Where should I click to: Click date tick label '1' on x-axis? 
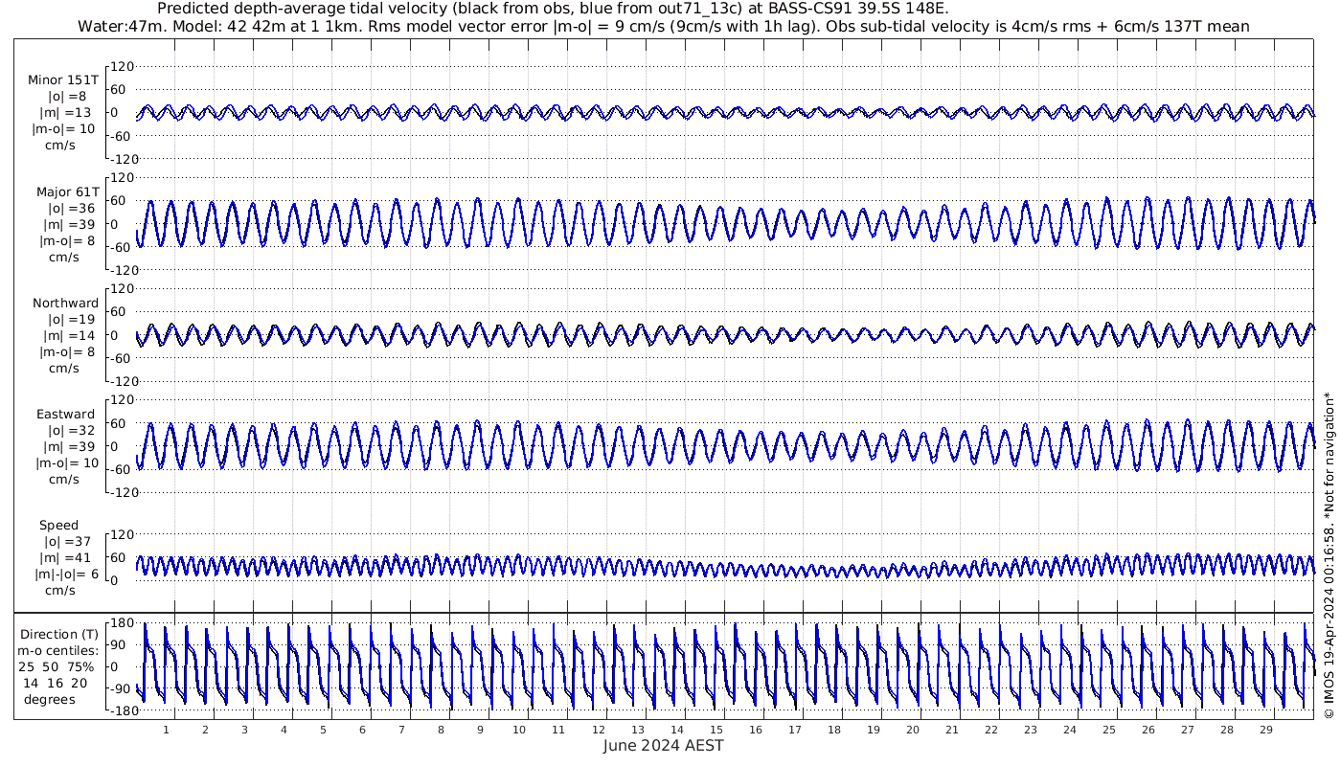[166, 730]
